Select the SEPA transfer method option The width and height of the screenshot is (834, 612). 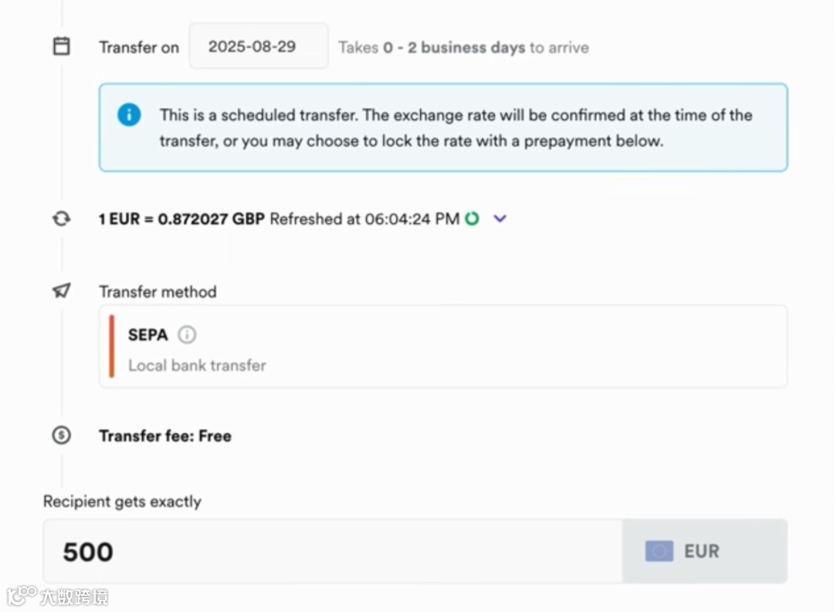pos(442,346)
